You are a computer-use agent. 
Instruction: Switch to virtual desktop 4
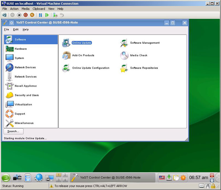point(65,180)
